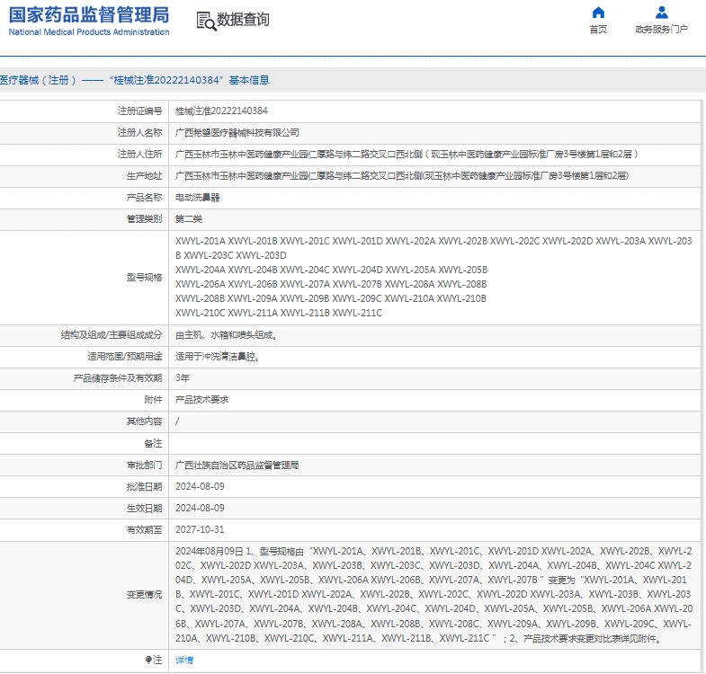Viewport: 706px width, 674px height.
Task: Click the 批准日期 row label
Action: pos(144,487)
